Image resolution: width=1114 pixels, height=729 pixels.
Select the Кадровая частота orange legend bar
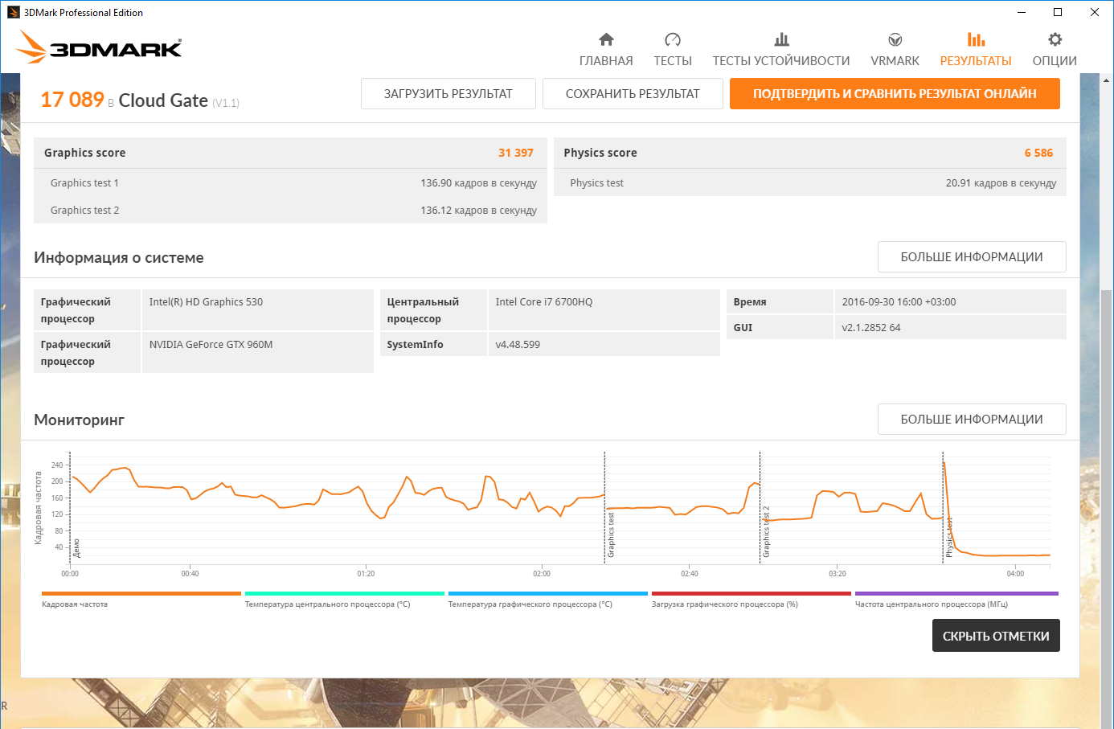point(141,593)
